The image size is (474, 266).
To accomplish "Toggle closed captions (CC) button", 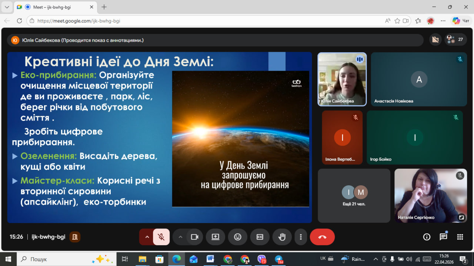I will 260,237.
